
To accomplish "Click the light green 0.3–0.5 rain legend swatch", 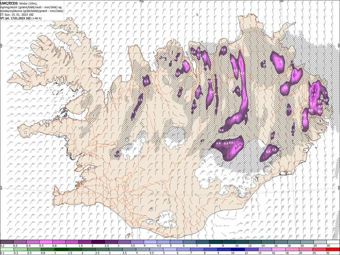I will point(20,249).
